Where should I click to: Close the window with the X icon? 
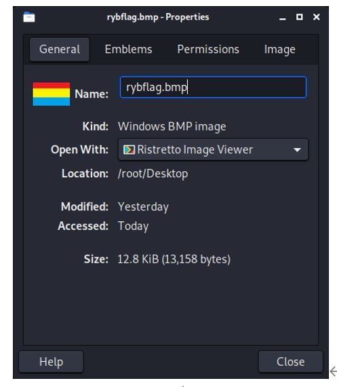[316, 17]
